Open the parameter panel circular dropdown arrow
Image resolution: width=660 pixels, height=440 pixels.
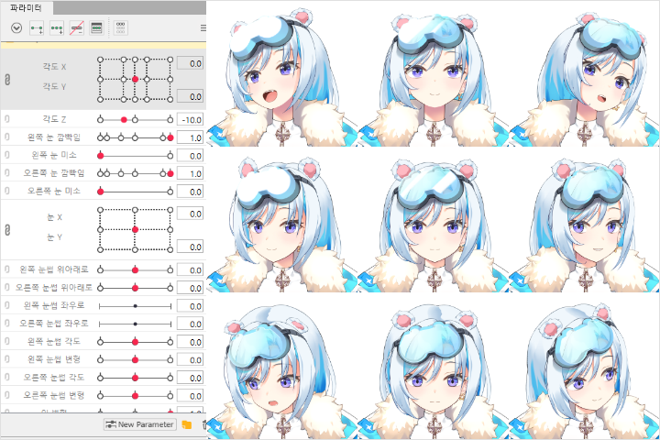(16, 28)
